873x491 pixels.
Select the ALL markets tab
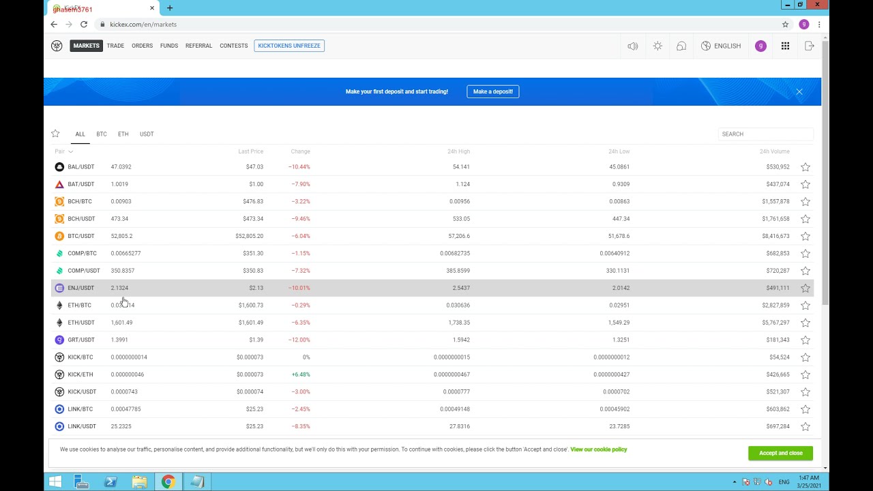80,134
